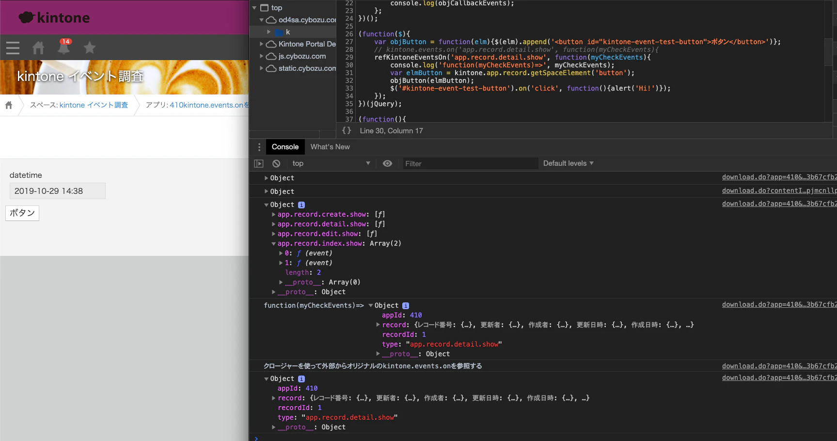Open Default levels dropdown
The width and height of the screenshot is (837, 441).
tap(568, 164)
